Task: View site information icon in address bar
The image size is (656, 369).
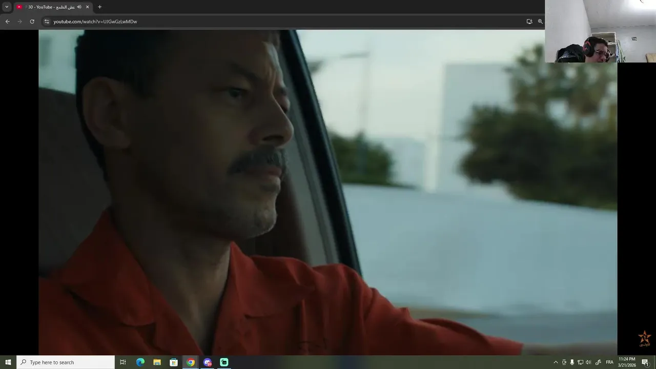Action: (47, 22)
